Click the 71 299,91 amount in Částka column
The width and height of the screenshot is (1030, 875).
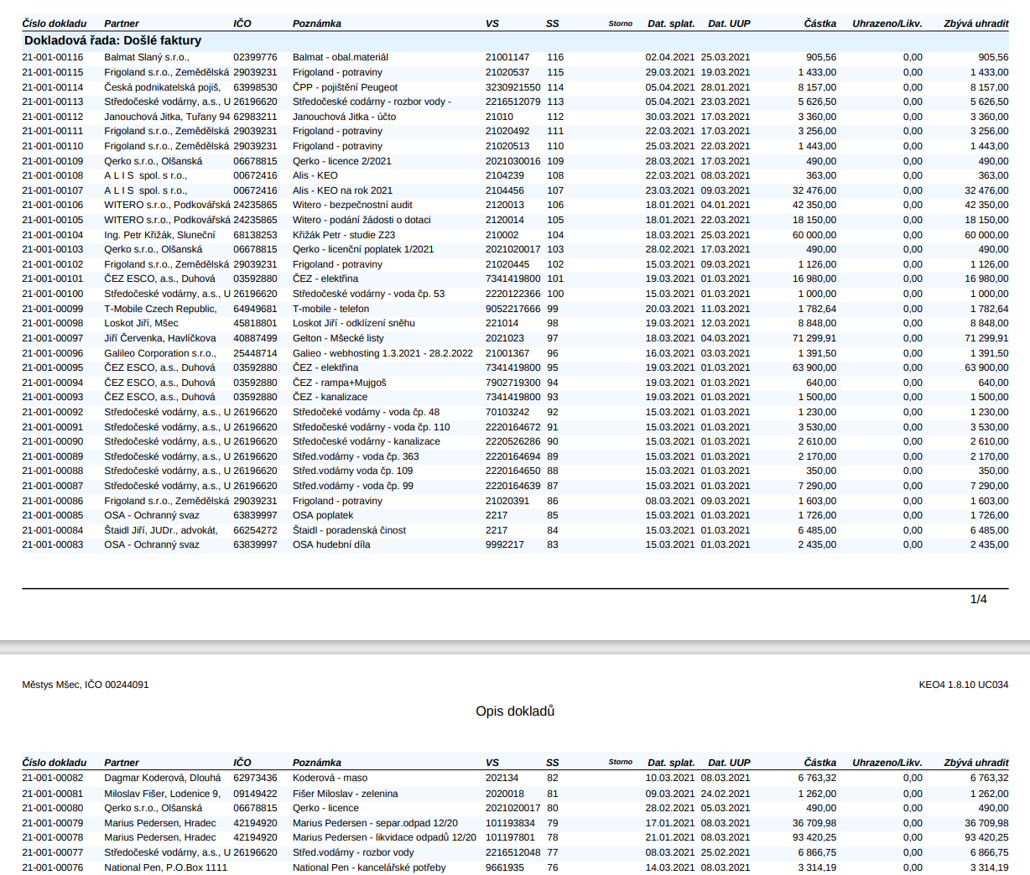[x=814, y=338]
